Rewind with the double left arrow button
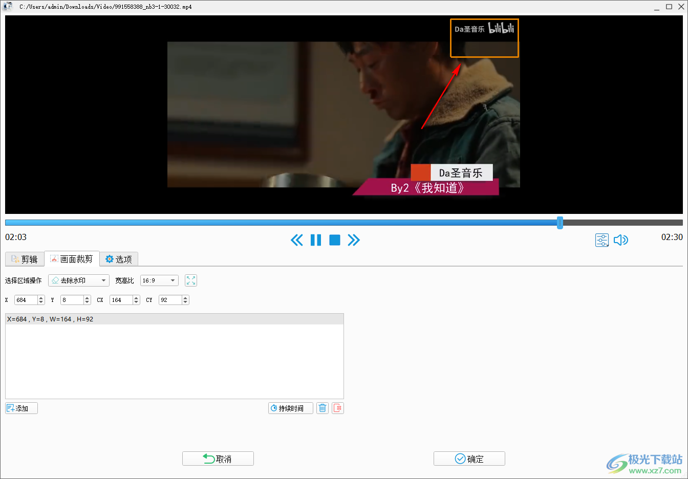Viewport: 688px width, 479px height. tap(297, 240)
